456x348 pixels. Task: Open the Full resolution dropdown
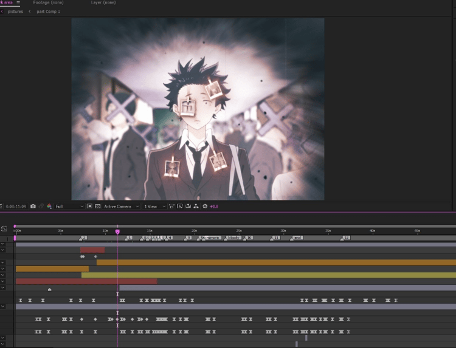(x=69, y=206)
